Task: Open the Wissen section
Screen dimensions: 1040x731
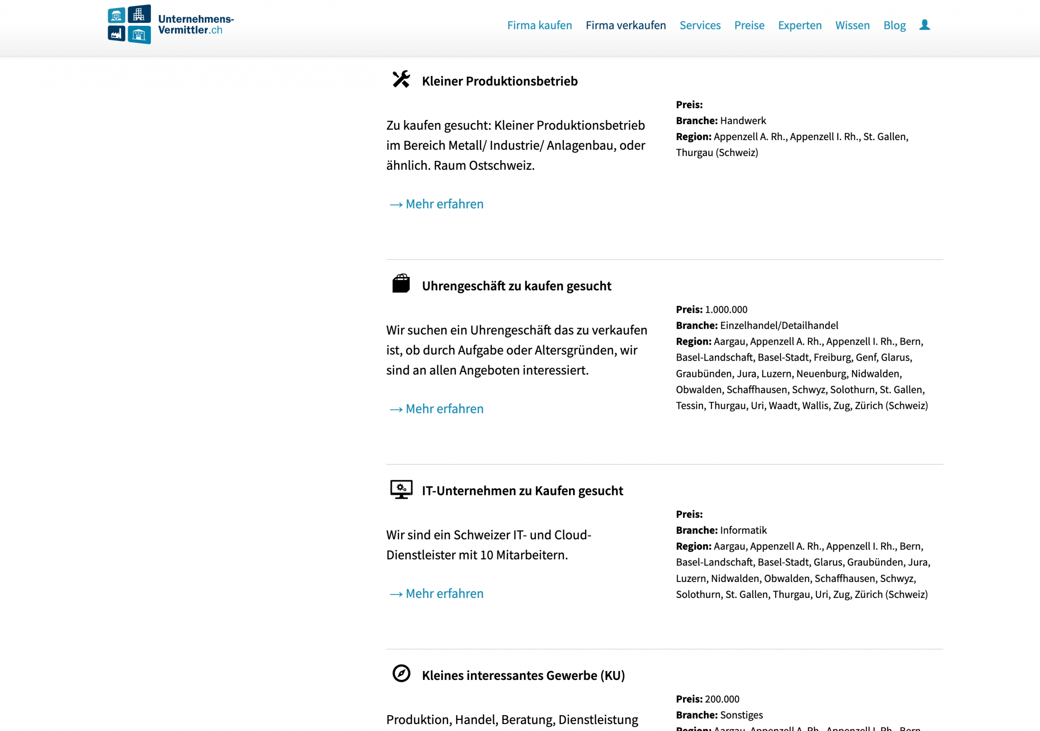Action: [x=852, y=25]
